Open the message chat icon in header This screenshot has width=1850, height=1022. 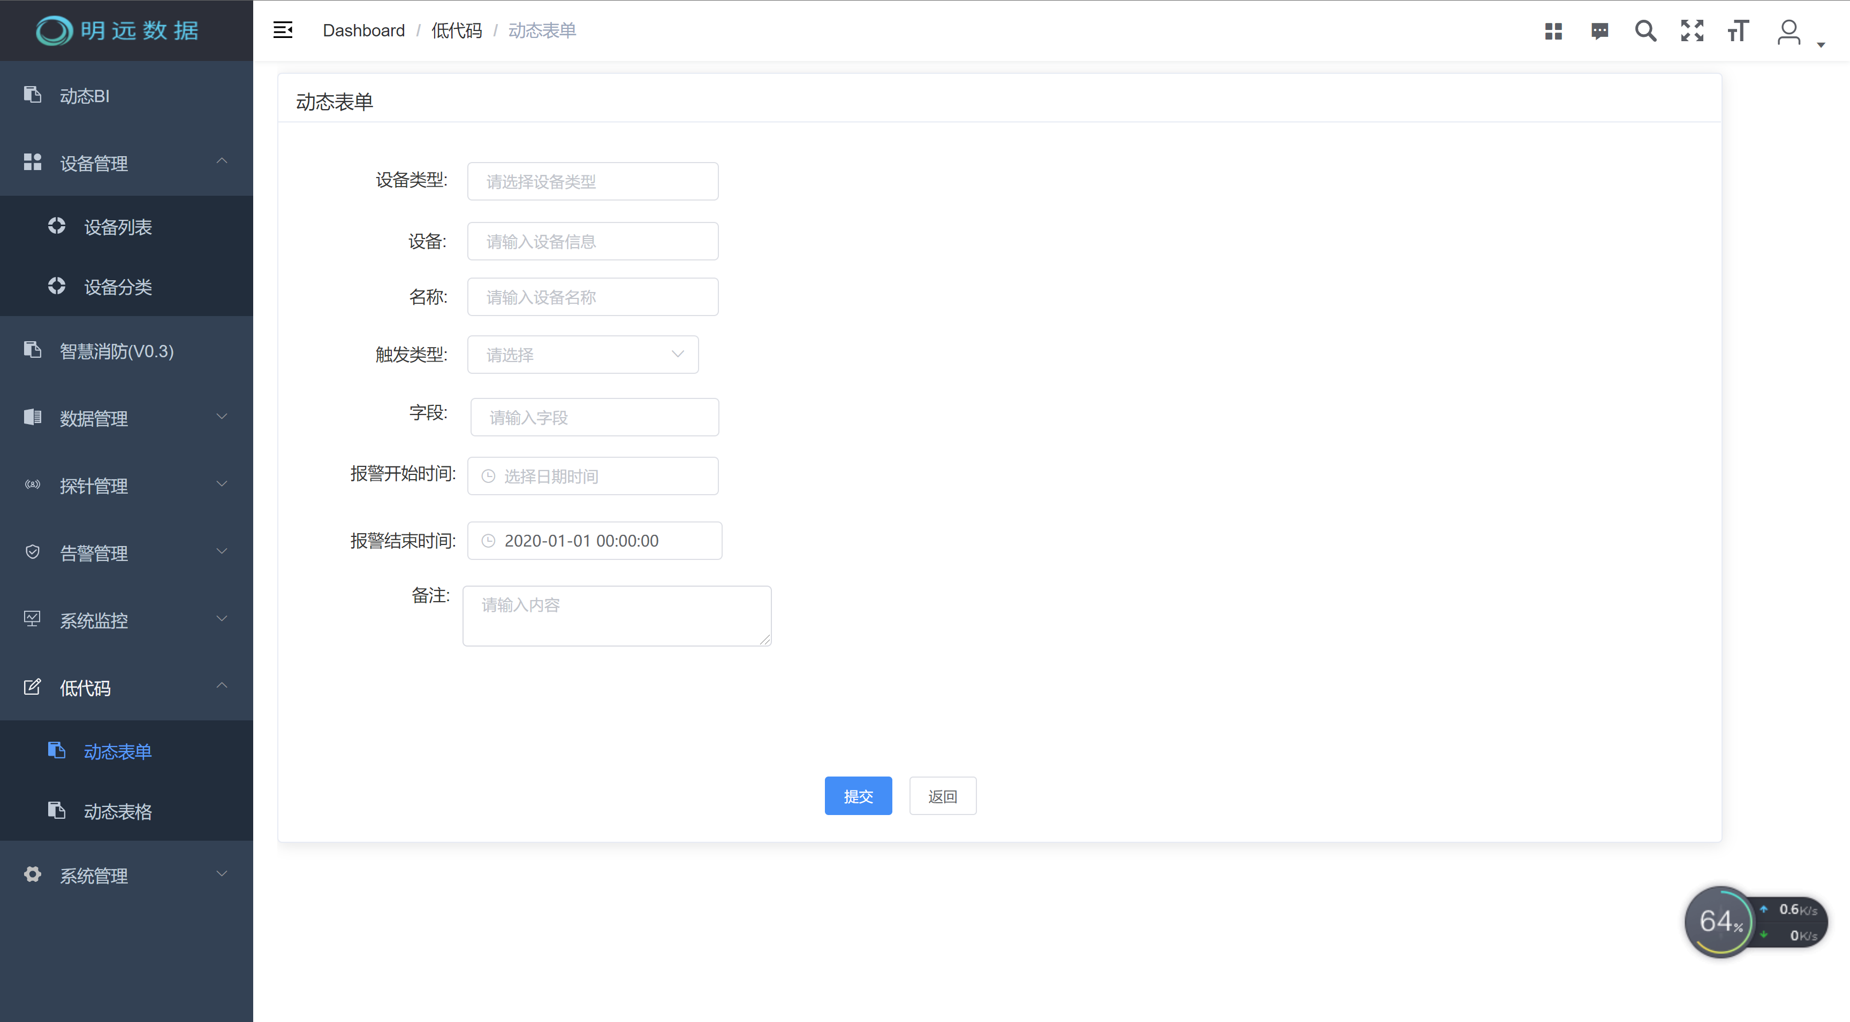click(1599, 31)
